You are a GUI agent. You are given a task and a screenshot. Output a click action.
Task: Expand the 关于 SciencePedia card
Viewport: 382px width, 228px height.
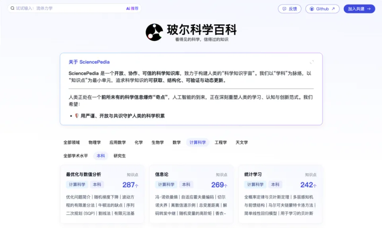[x=312, y=62]
